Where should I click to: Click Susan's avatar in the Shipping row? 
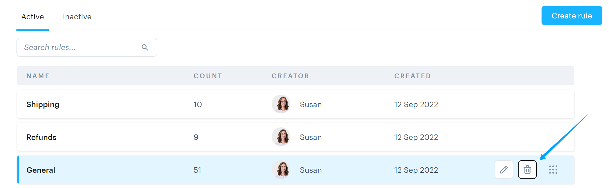[x=281, y=104]
